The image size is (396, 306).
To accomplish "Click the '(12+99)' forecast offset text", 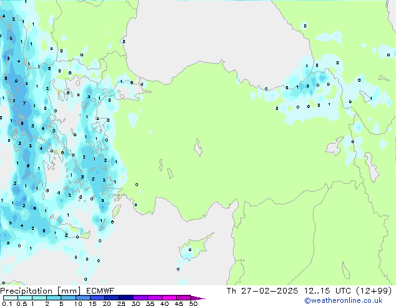I will pyautogui.click(x=374, y=291).
